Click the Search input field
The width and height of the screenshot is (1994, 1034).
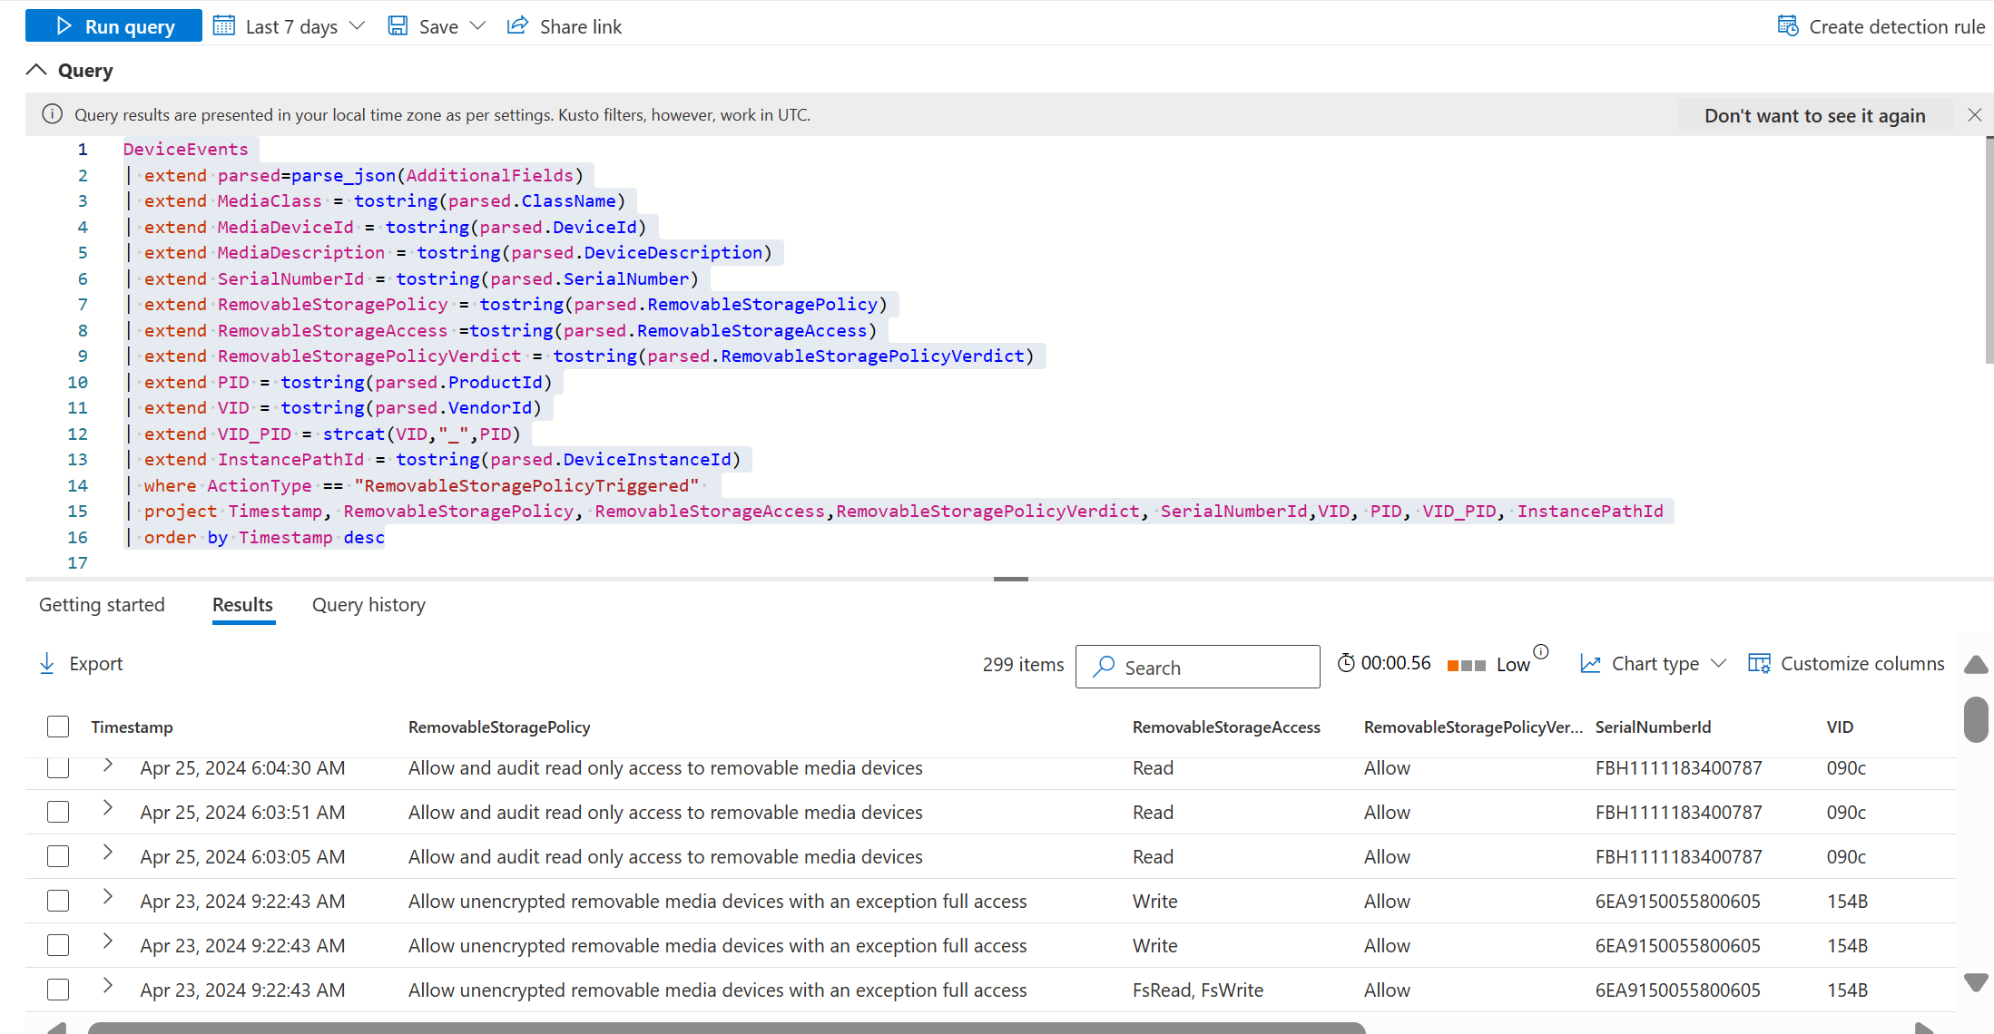point(1197,667)
